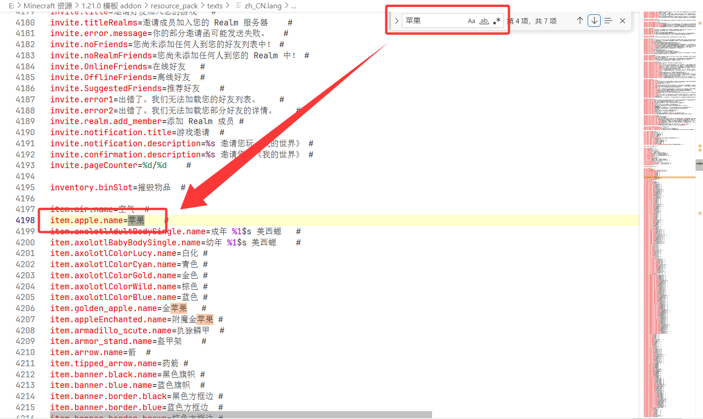Enable regular expression search toggle

[497, 21]
